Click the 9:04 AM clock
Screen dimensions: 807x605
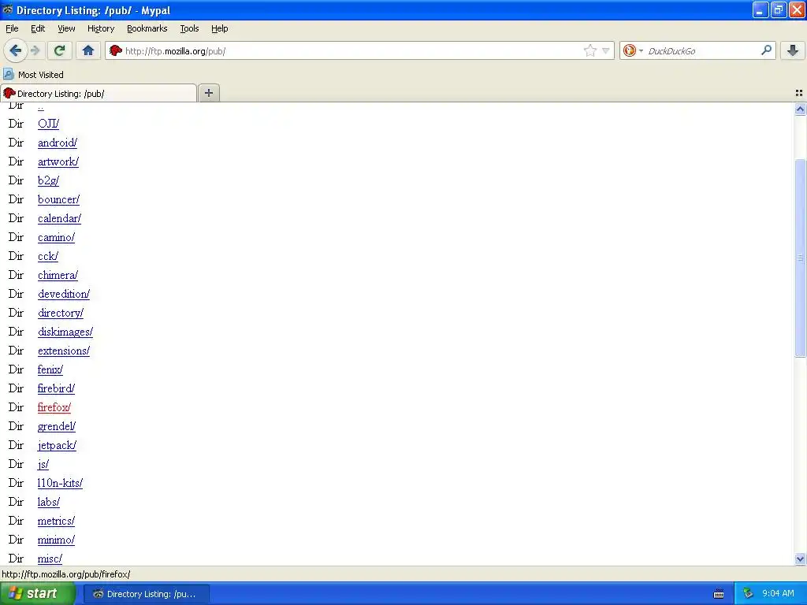(778, 594)
